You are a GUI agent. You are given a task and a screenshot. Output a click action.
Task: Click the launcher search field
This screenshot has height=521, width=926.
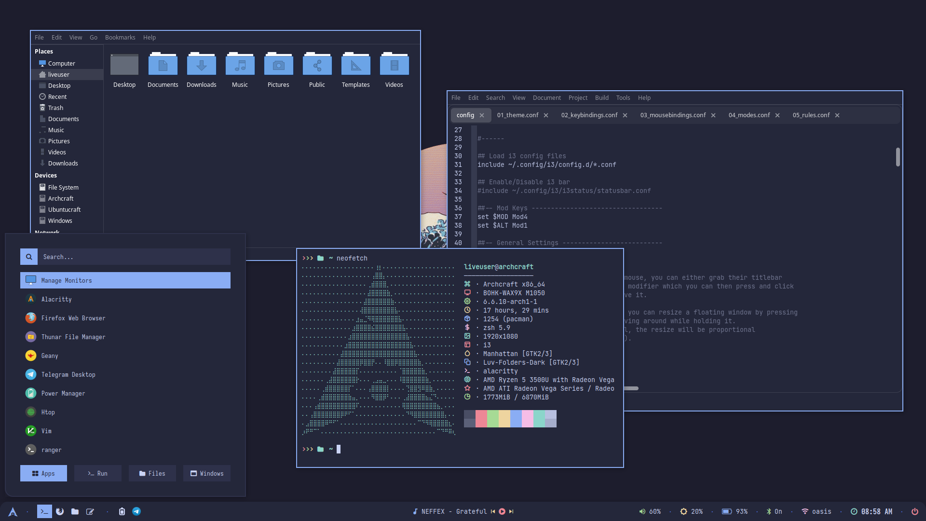(x=134, y=257)
